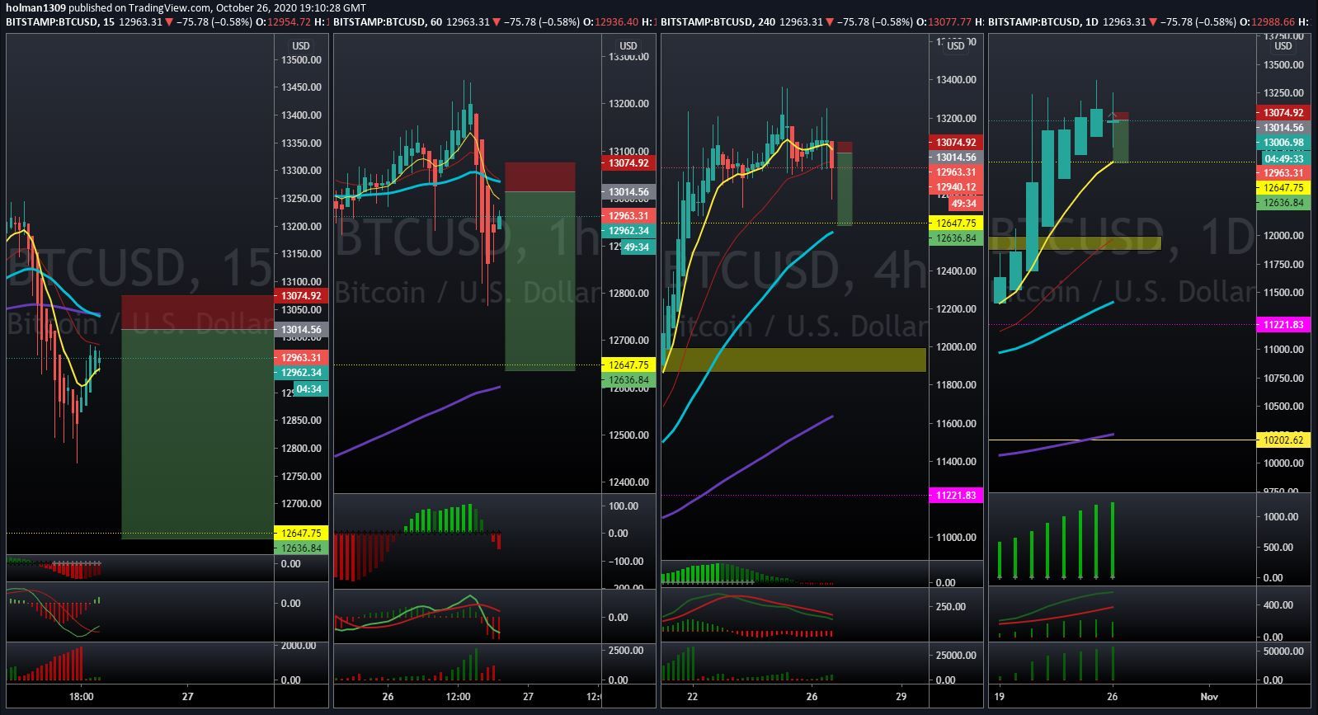Select the red stop-loss zone in the 1h panel

point(540,177)
